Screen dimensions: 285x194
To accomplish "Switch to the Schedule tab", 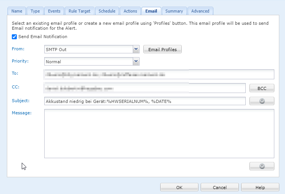I will 107,11.
